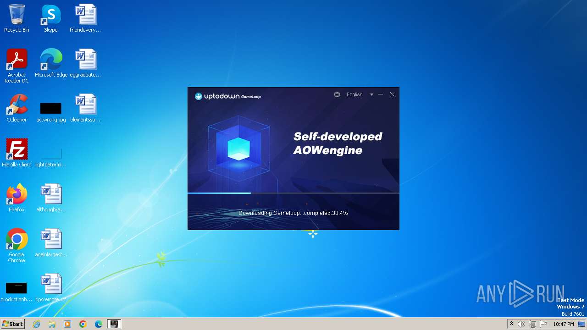Select the friendevery Word document icon
Image resolution: width=587 pixels, height=330 pixels.
(x=85, y=18)
